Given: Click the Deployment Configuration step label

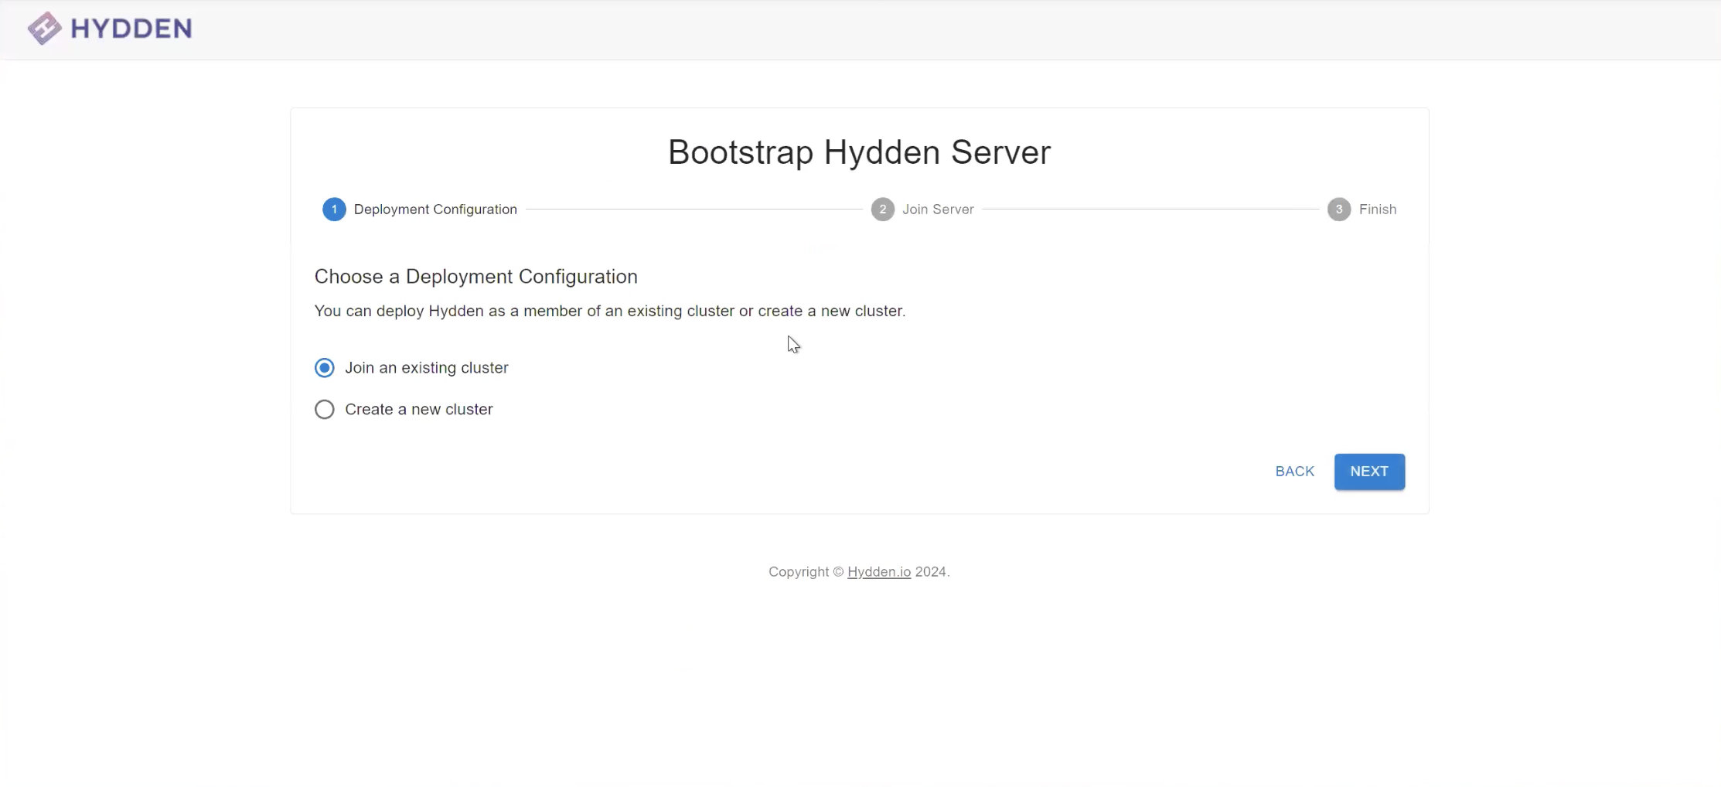Looking at the screenshot, I should pos(435,209).
